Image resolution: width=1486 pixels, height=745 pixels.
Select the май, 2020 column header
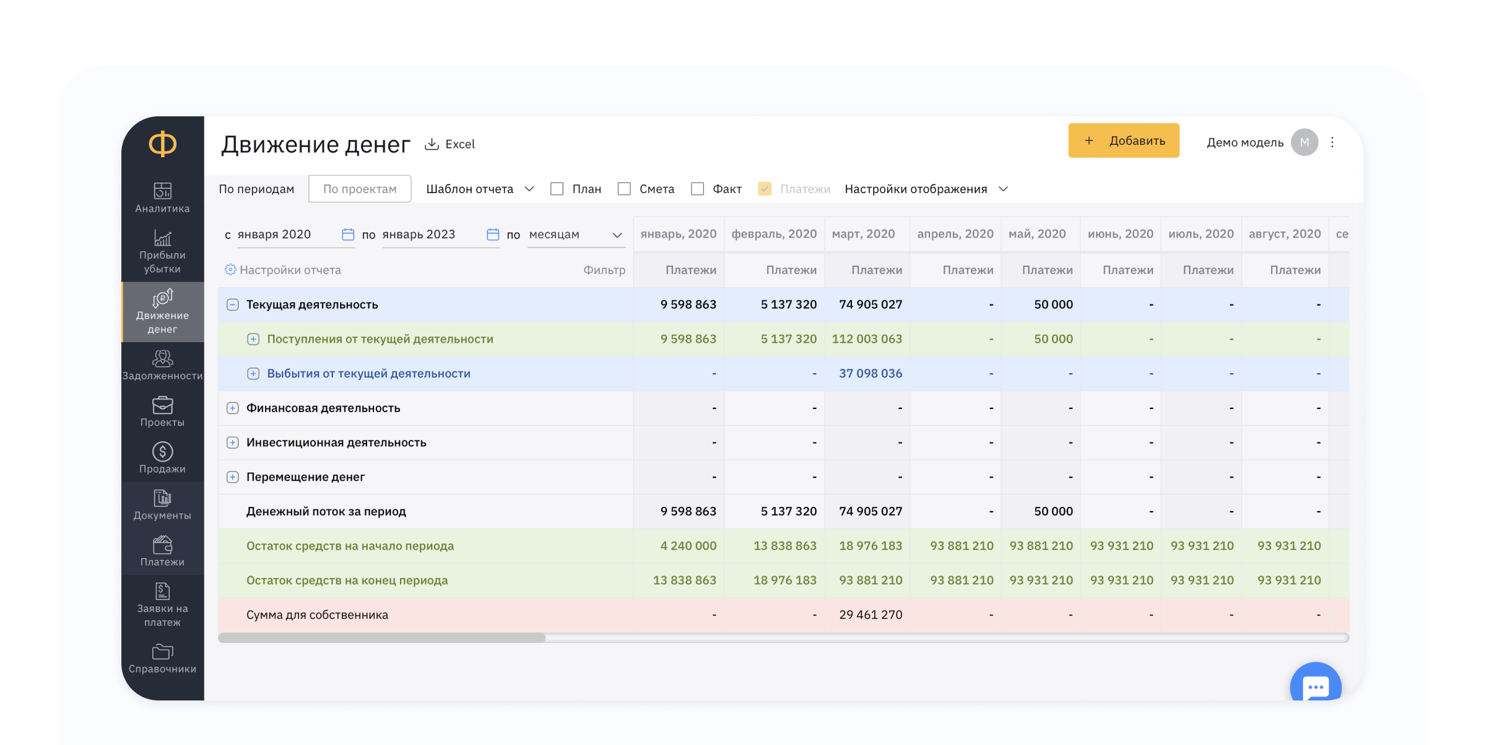coord(1040,234)
